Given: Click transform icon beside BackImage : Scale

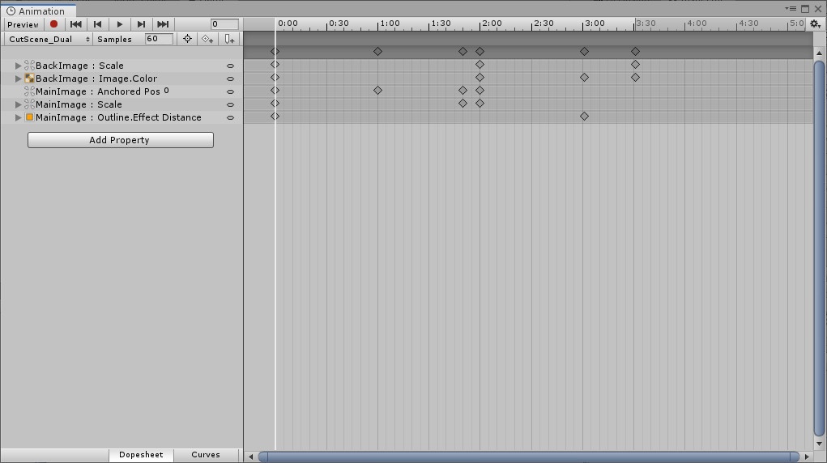Looking at the screenshot, I should [x=29, y=66].
